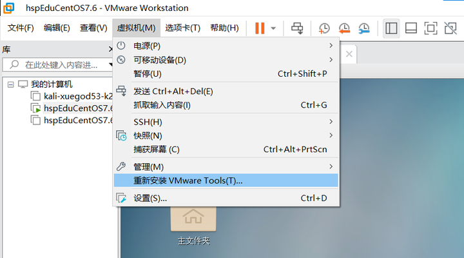Close the 库 library panel
Screen dimensions: 464x258
pyautogui.click(x=110, y=49)
